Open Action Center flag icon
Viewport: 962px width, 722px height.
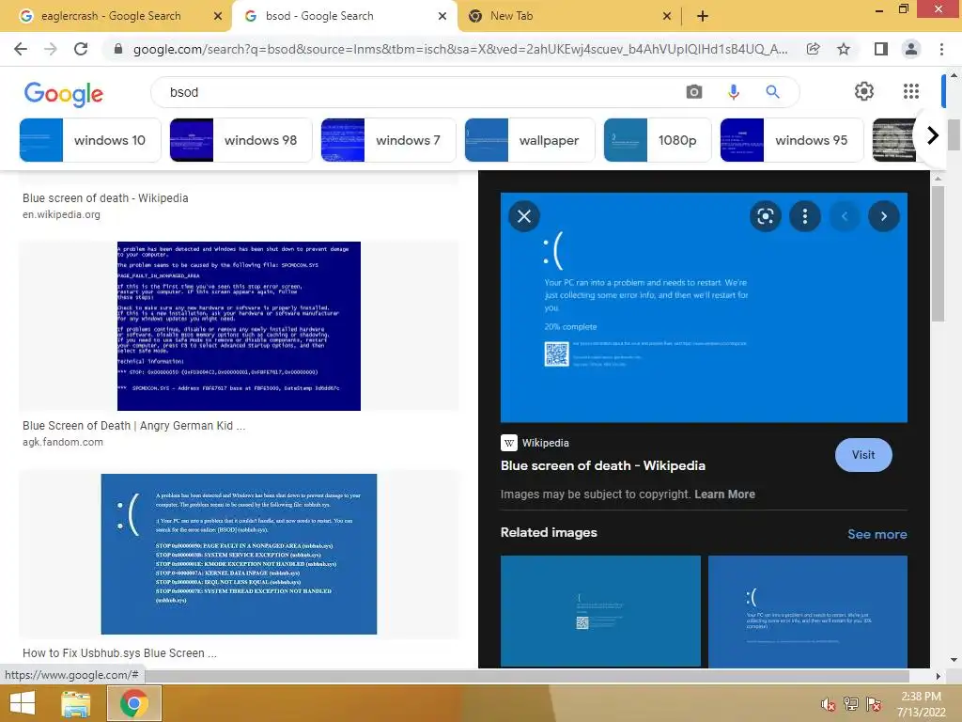coord(874,704)
